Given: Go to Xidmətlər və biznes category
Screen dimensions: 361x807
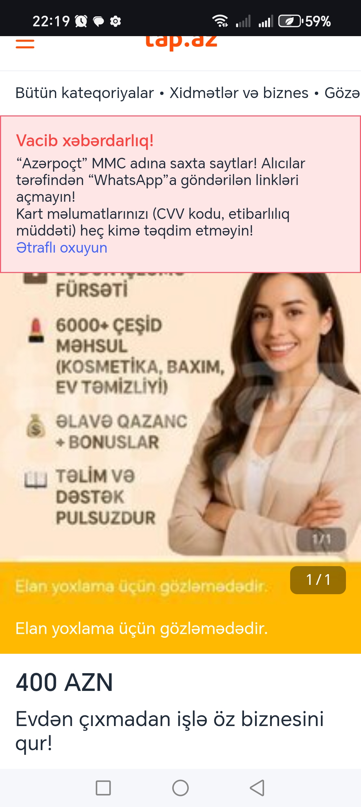Looking at the screenshot, I should pyautogui.click(x=239, y=93).
